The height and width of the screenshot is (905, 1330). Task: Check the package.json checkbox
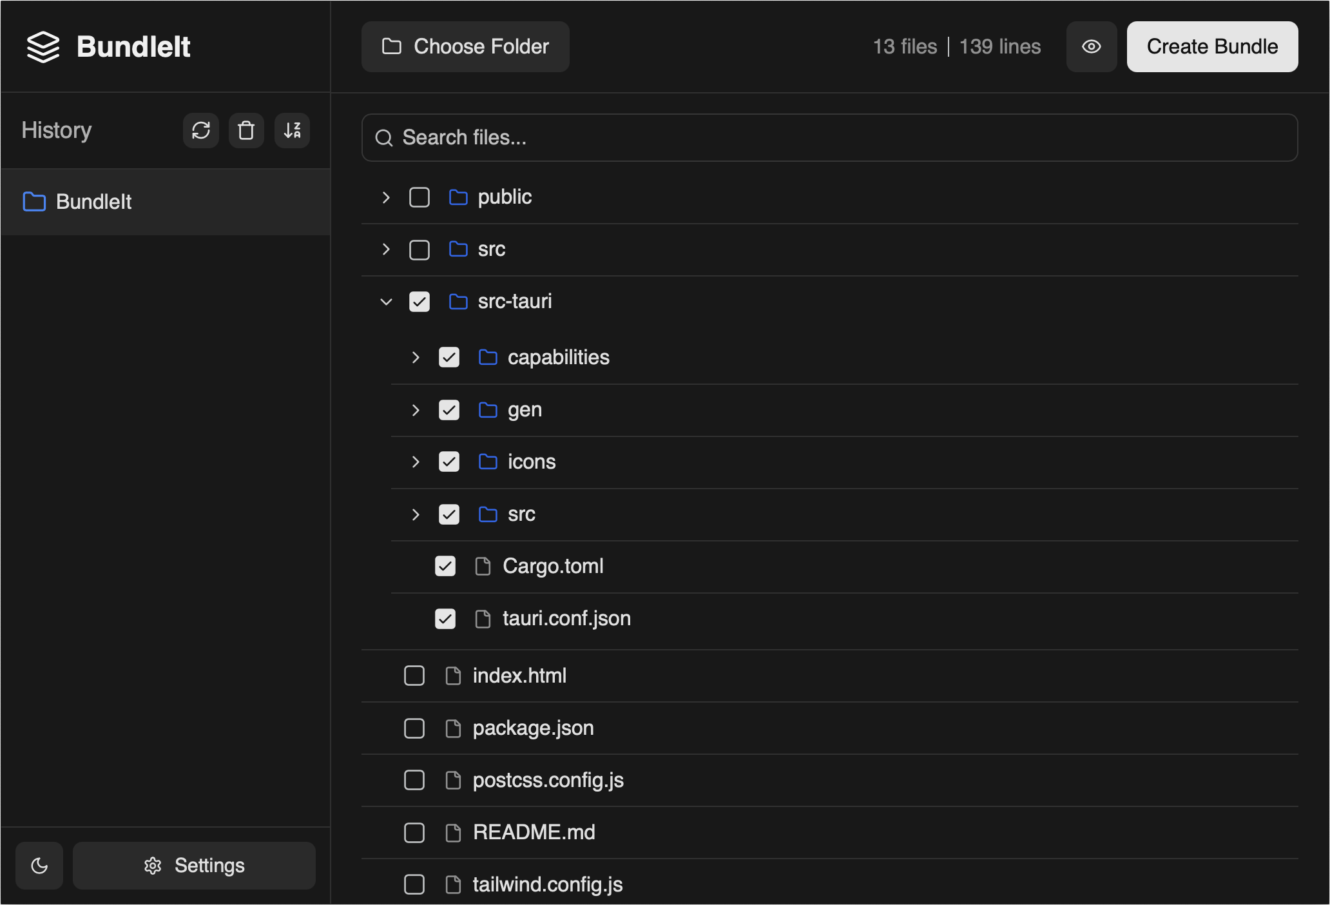(x=414, y=728)
